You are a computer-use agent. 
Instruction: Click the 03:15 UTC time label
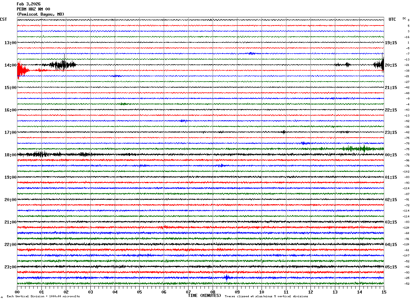[x=391, y=222]
